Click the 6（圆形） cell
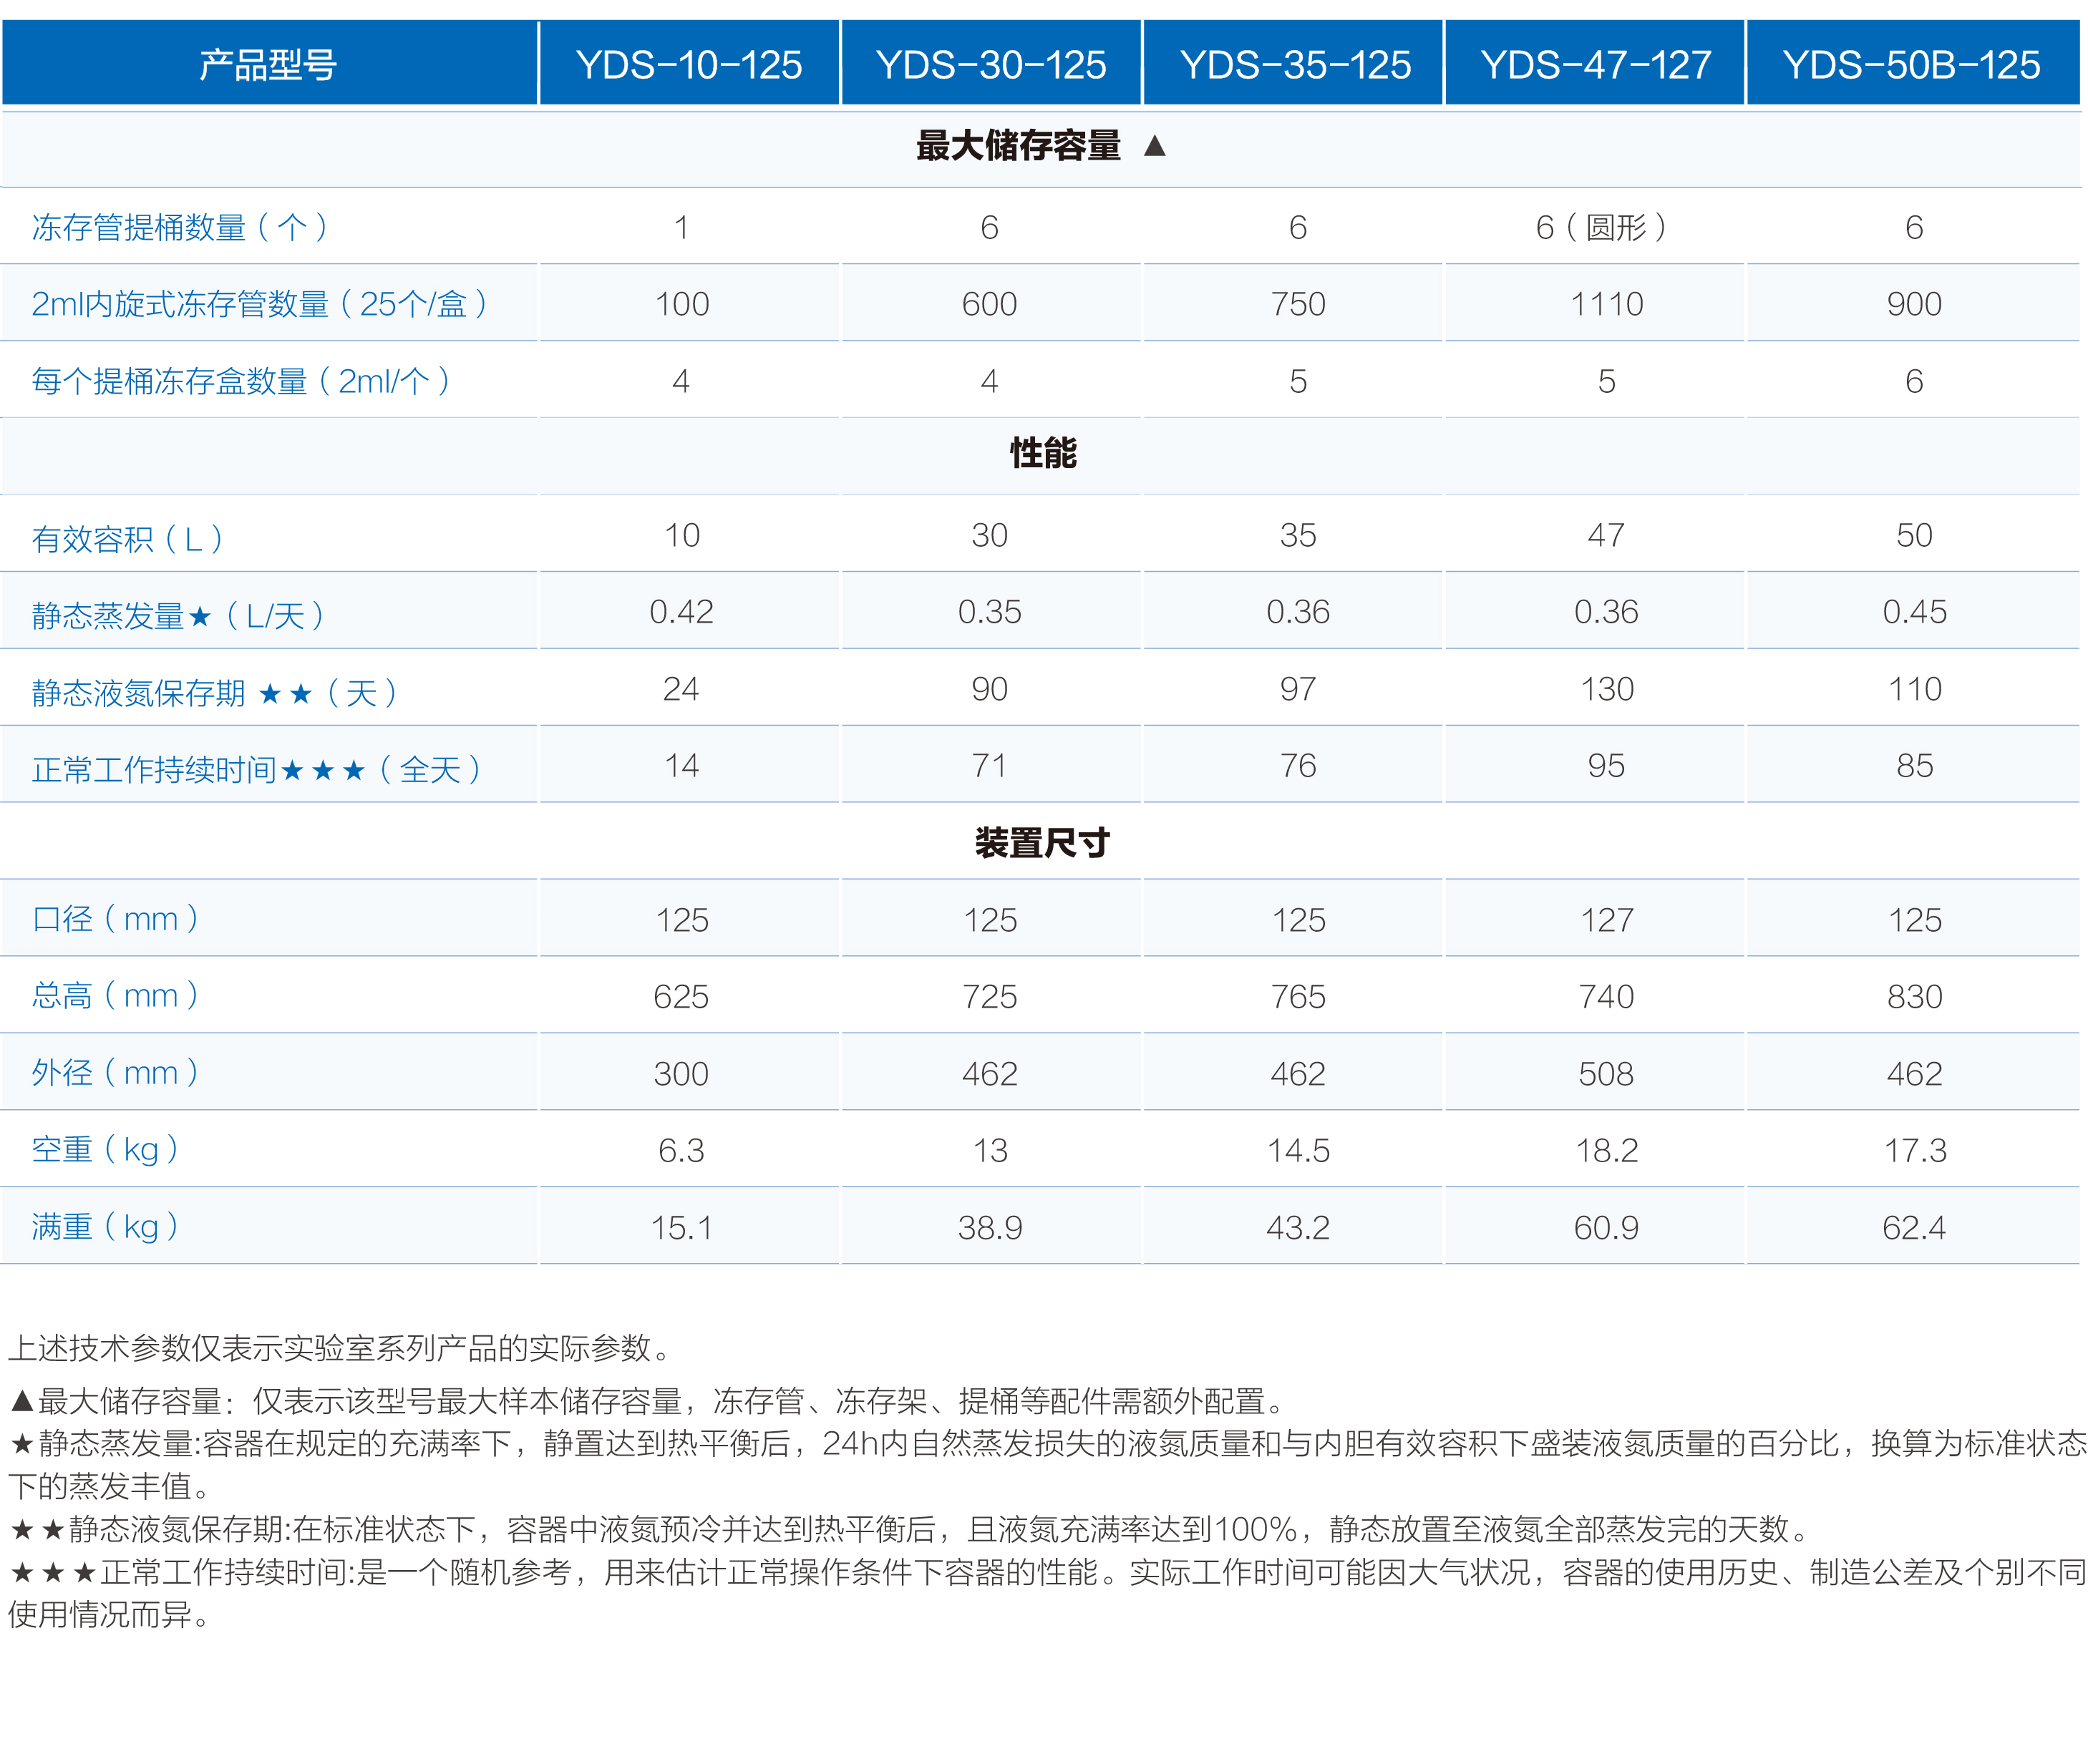 pos(1601,227)
